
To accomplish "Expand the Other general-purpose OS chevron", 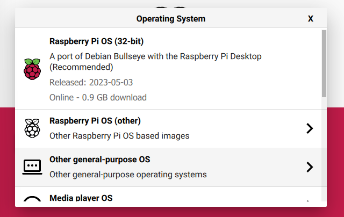I will pyautogui.click(x=310, y=167).
